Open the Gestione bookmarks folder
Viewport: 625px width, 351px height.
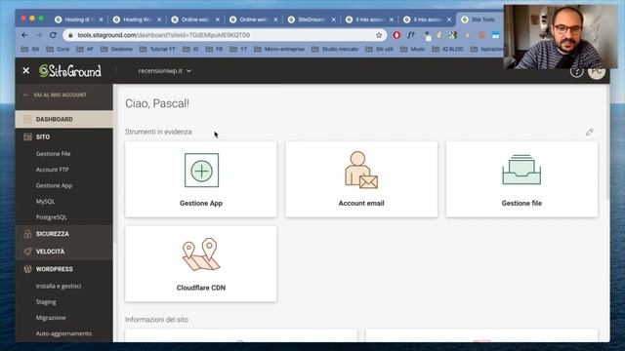click(116, 49)
